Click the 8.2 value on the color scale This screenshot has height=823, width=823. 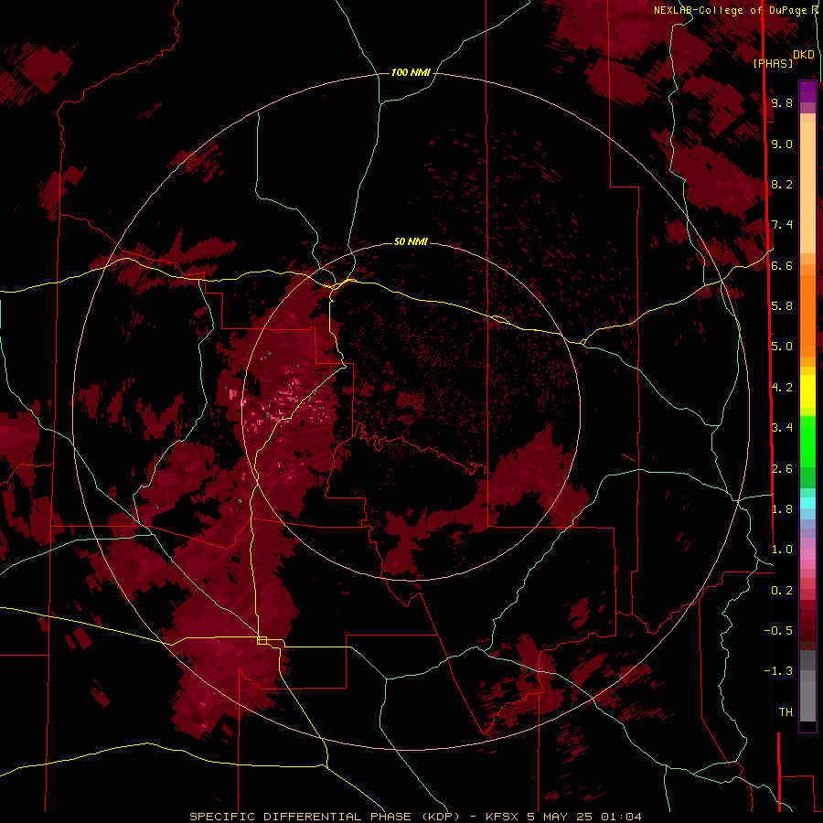tap(782, 184)
